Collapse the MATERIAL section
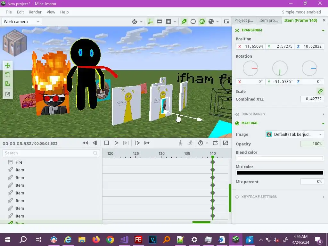328x246 pixels. (323, 123)
